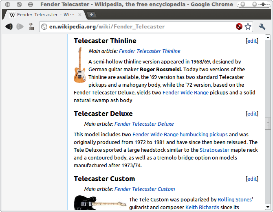Follow the Rolling Stones link
The image size is (273, 212).
[235, 200]
